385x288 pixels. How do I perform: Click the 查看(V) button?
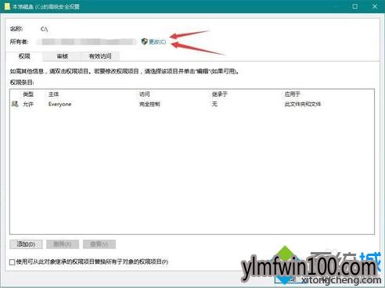click(99, 244)
